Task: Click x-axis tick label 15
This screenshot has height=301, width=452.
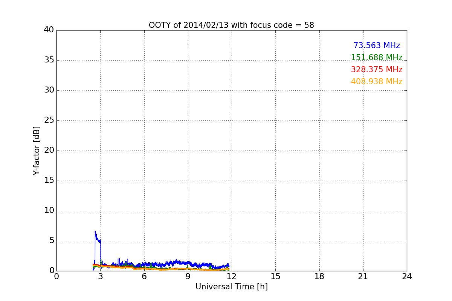Action: point(275,277)
